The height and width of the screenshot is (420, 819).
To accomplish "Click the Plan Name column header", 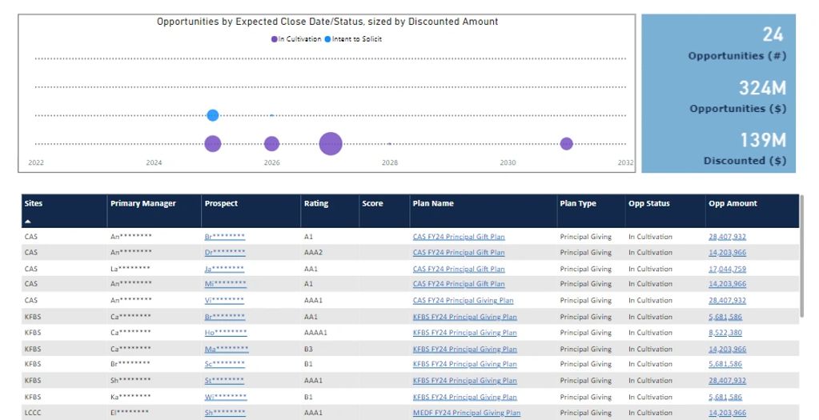I will 432,203.
